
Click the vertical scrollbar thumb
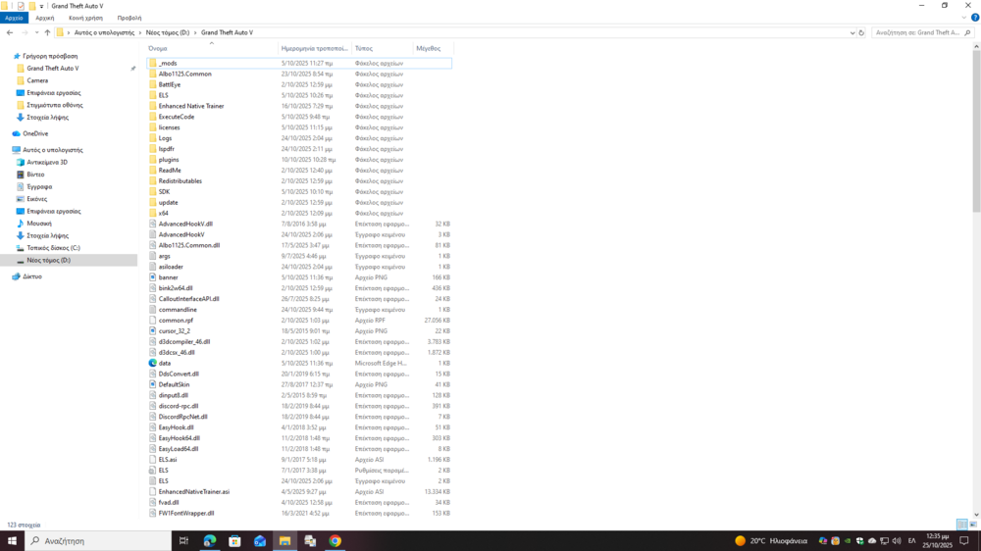[x=976, y=131]
